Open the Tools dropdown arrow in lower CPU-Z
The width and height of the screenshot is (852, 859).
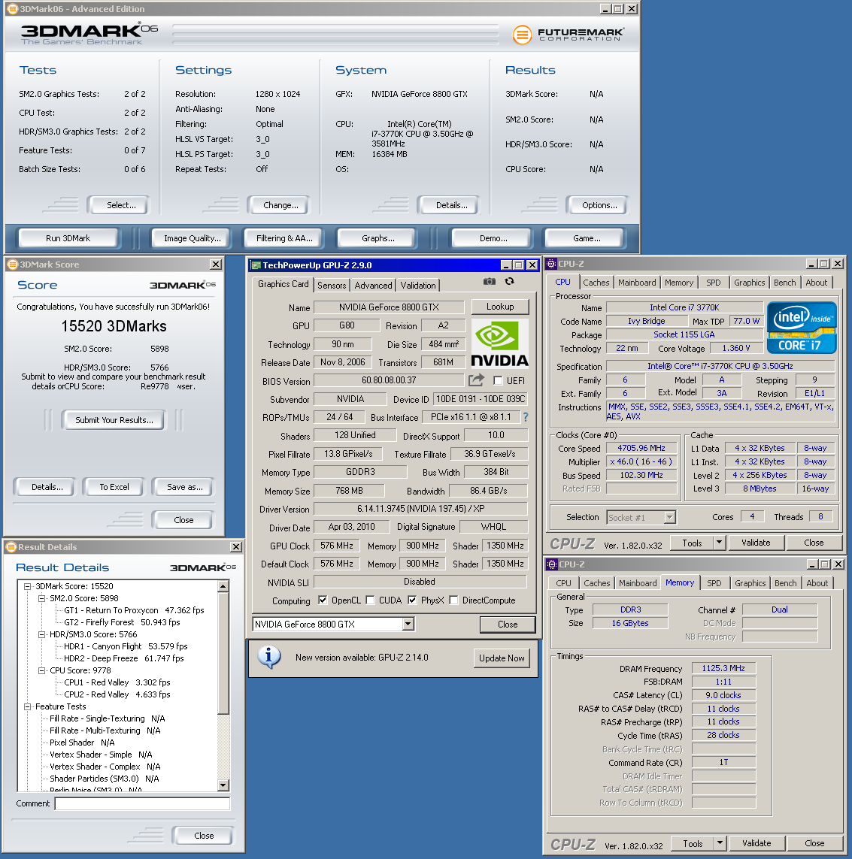(720, 843)
